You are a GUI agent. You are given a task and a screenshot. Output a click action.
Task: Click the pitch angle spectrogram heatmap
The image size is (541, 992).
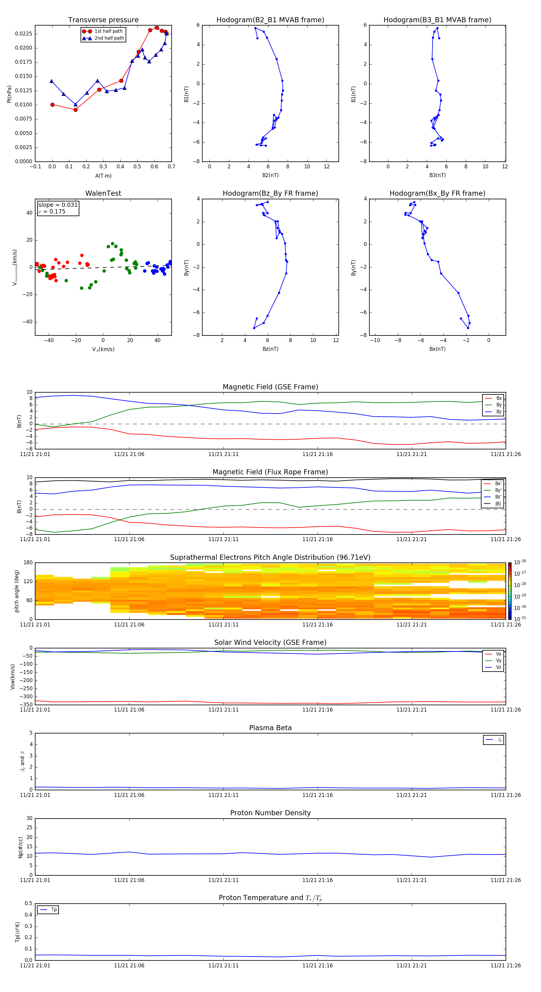(x=270, y=591)
